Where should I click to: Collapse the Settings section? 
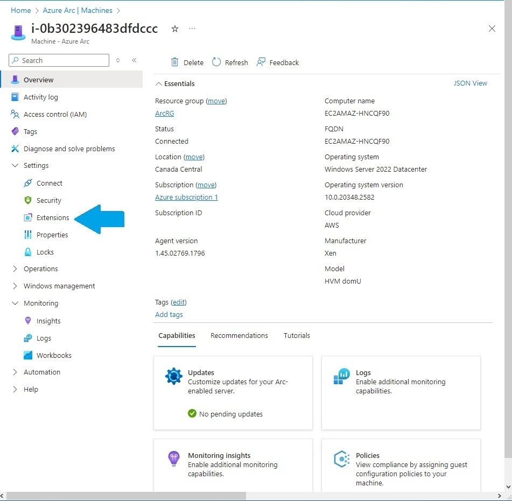pos(15,166)
